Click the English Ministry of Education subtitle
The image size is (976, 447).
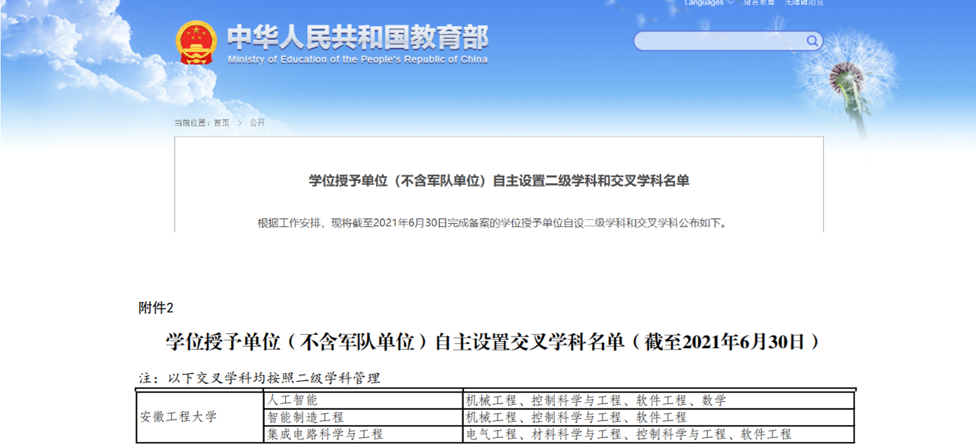[x=357, y=60]
